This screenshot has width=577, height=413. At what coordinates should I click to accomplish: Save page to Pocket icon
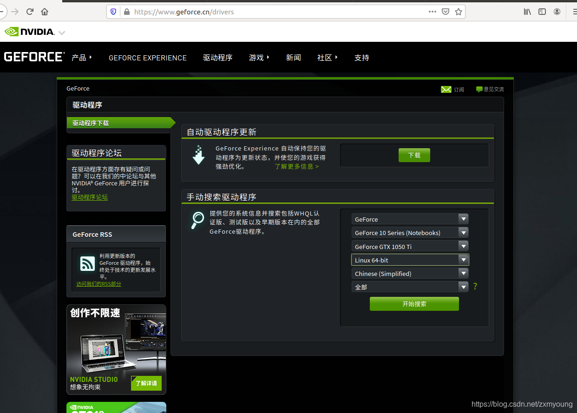(x=446, y=12)
